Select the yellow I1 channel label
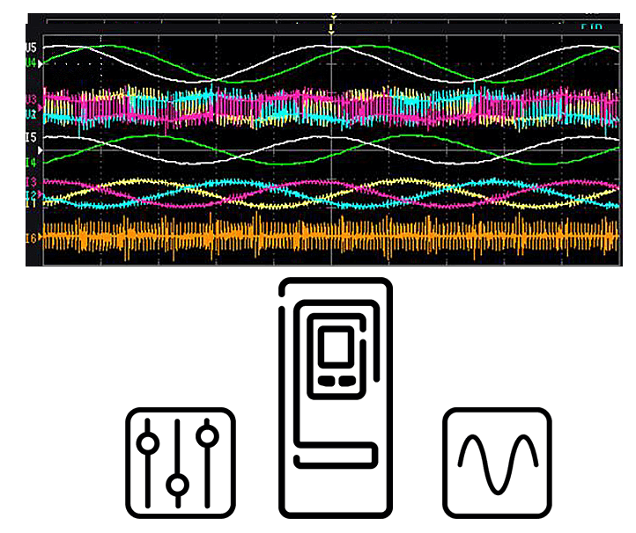The height and width of the screenshot is (533, 636). tap(31, 203)
